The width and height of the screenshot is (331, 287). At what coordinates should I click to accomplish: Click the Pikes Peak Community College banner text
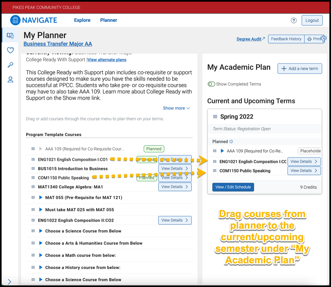[x=47, y=7]
